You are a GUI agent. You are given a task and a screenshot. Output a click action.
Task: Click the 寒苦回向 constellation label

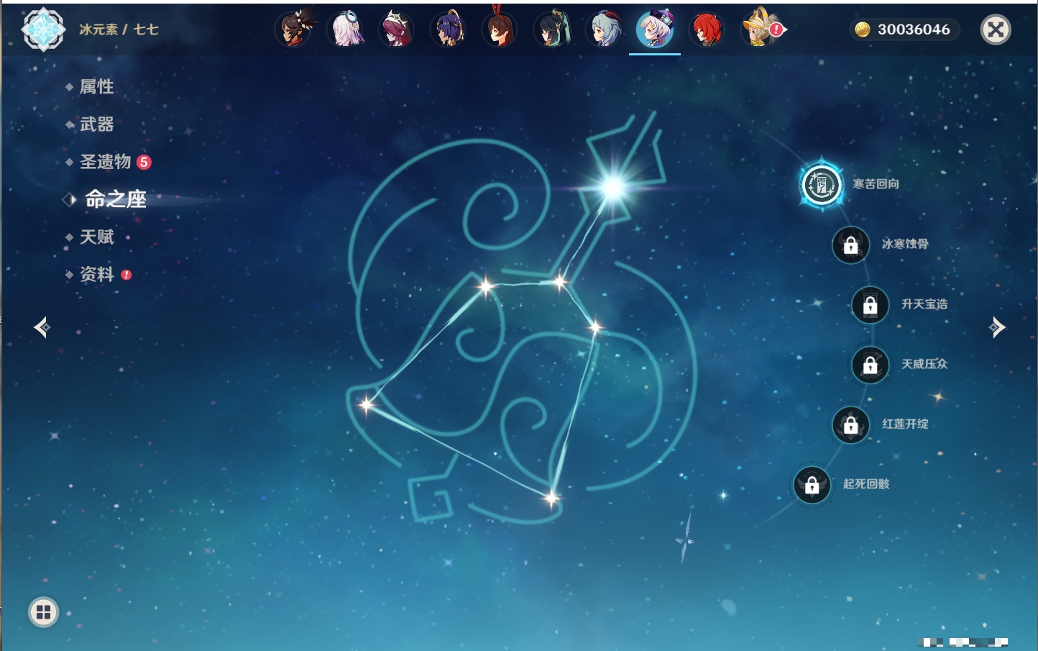click(x=876, y=184)
